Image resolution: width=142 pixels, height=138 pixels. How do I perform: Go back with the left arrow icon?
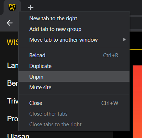click(x=10, y=23)
